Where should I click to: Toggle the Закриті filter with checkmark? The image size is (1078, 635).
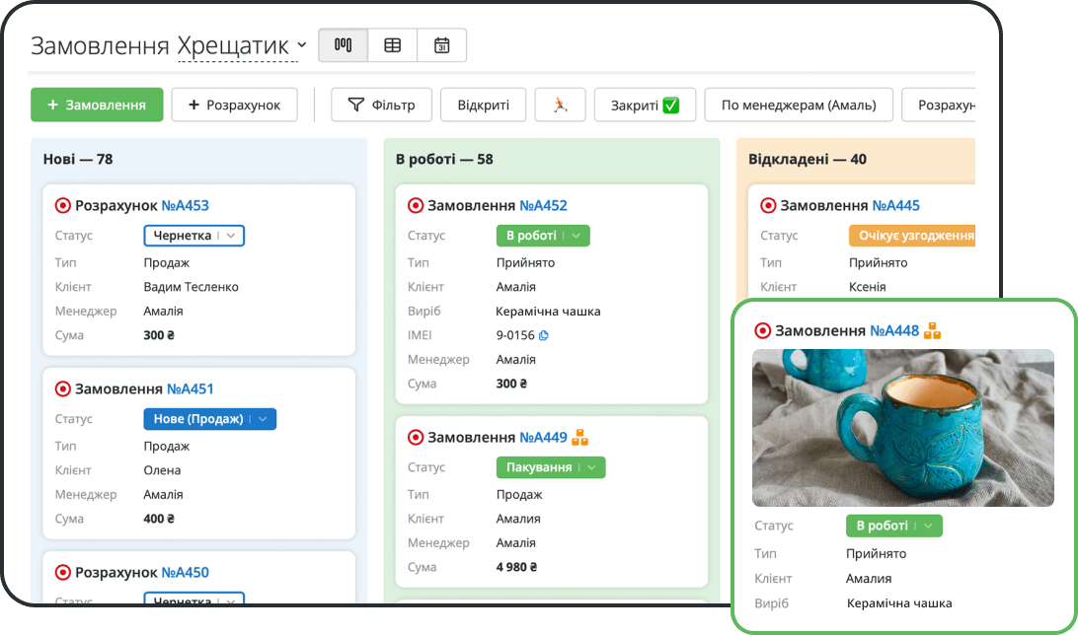(645, 106)
